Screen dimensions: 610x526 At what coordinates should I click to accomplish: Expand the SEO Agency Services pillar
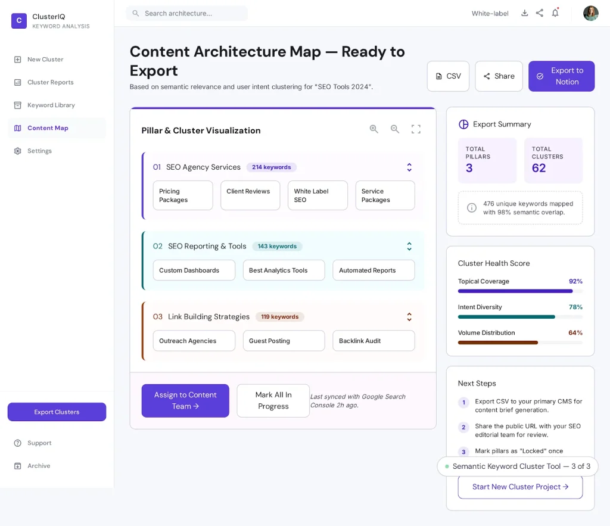coord(409,167)
